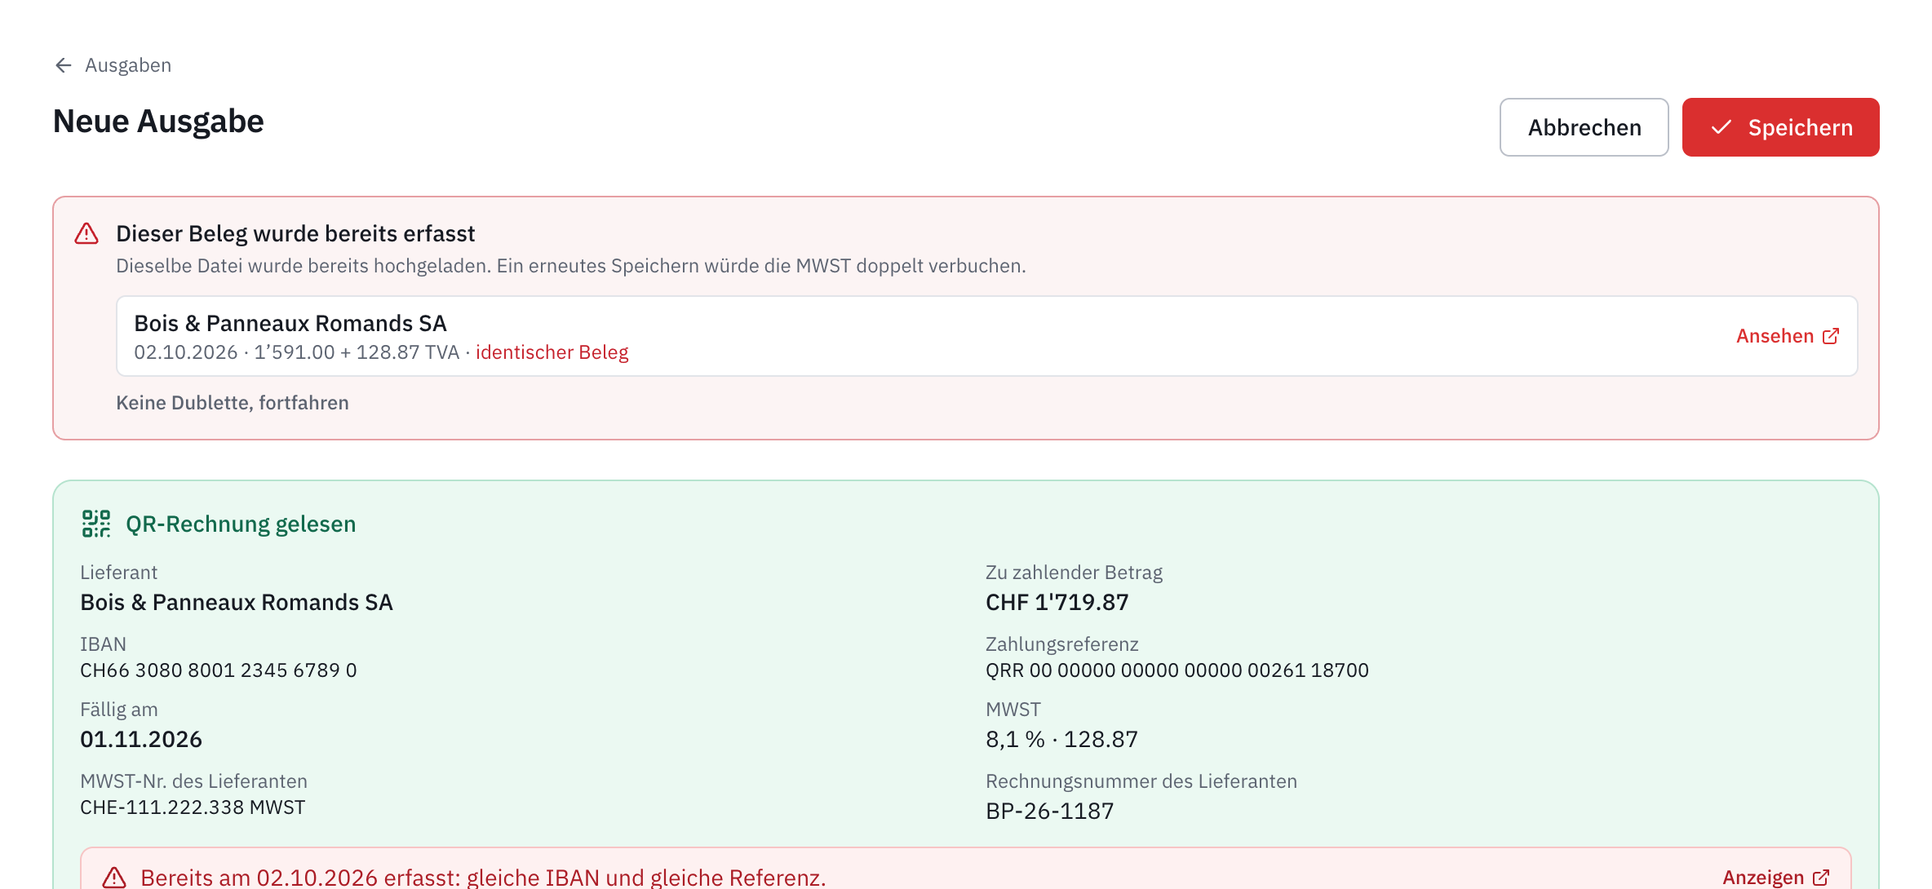Click payment reference QRR 00 00000 value
Viewport: 1932px width, 889px height.
[1176, 670]
